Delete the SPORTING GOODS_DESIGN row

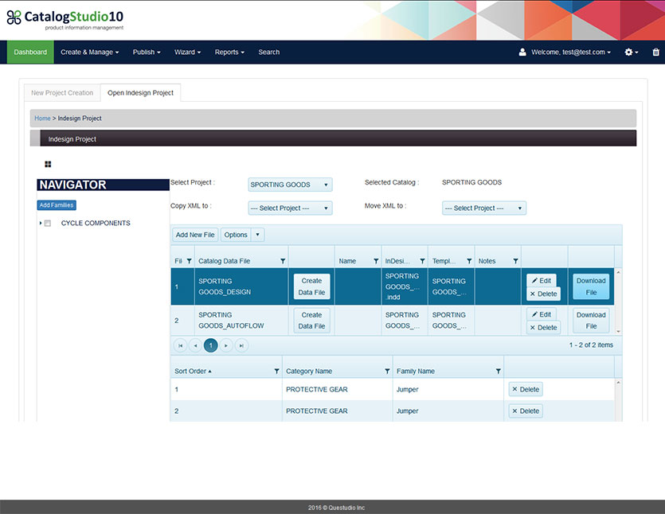tap(543, 294)
